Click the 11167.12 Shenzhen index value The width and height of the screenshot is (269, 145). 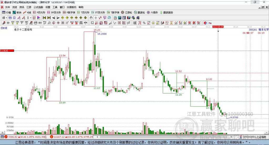59,137
